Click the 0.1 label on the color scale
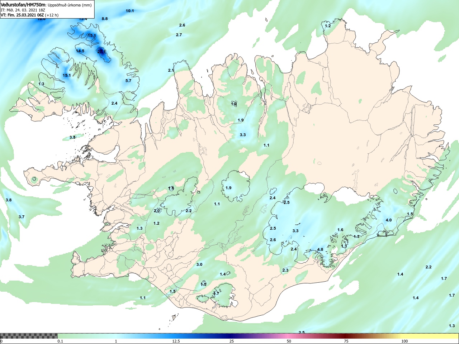Screen dimensions: 459x344 (x=60, y=341)
